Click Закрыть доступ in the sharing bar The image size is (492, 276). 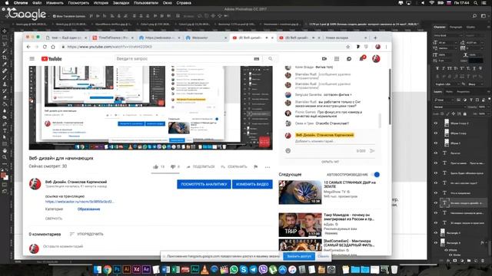[x=299, y=256]
